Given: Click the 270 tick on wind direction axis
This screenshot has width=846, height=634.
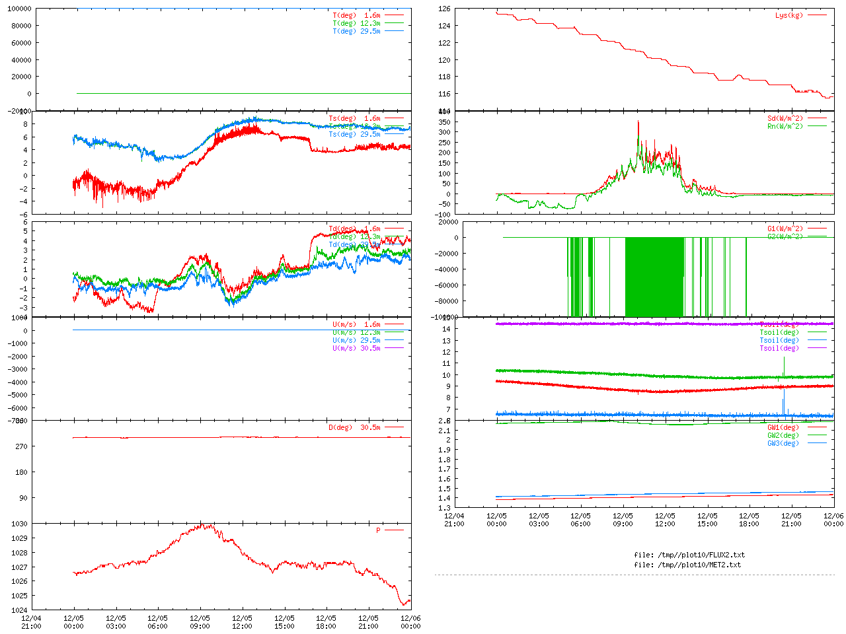Looking at the screenshot, I should (21, 446).
